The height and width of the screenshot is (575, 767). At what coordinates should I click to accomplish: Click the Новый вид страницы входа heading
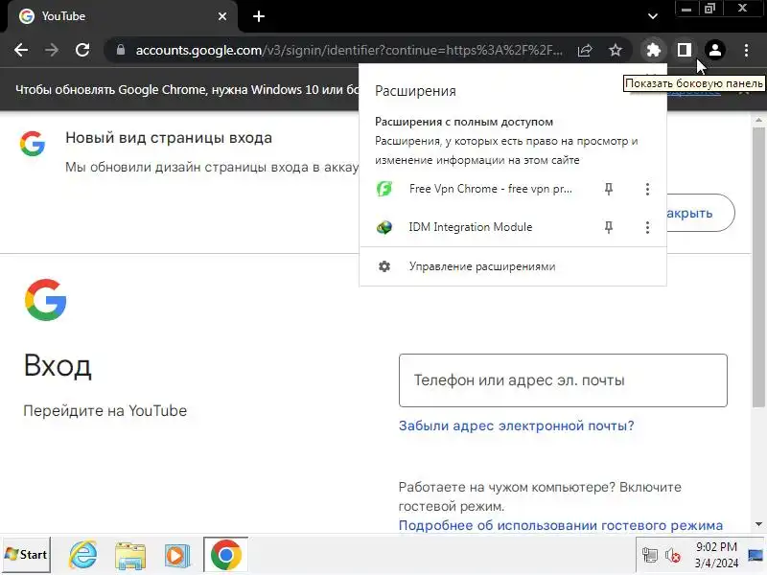click(169, 138)
